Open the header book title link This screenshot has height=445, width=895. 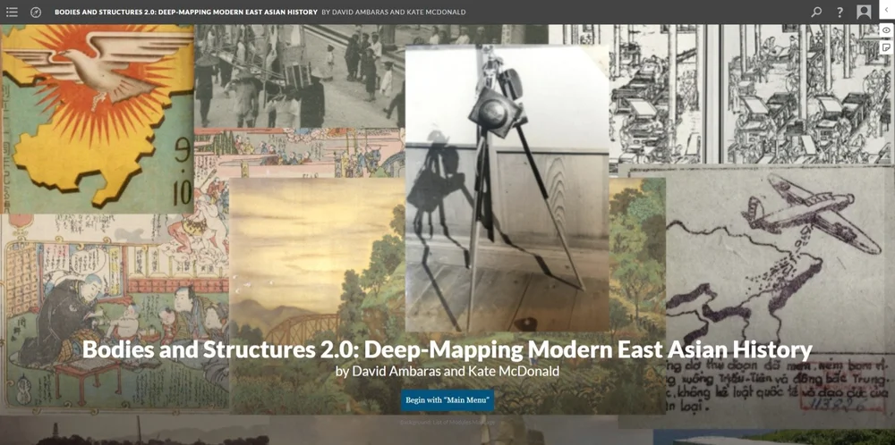click(186, 12)
